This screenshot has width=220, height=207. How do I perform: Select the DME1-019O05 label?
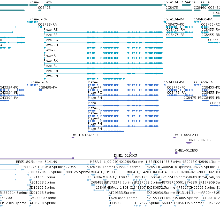pos(125,156)
